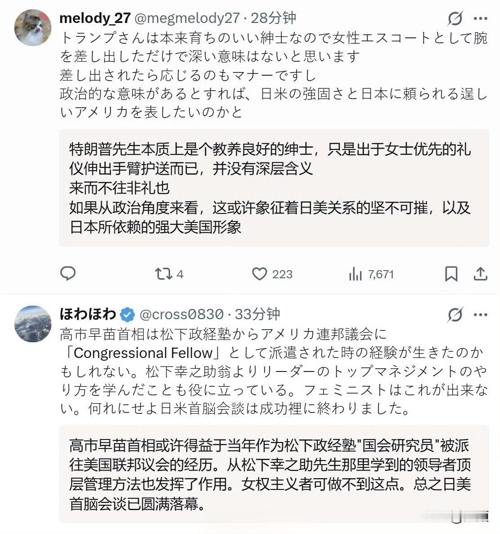This screenshot has height=534, width=500.
Task: Visit the @megmelody27 handle profile
Action: click(x=187, y=18)
